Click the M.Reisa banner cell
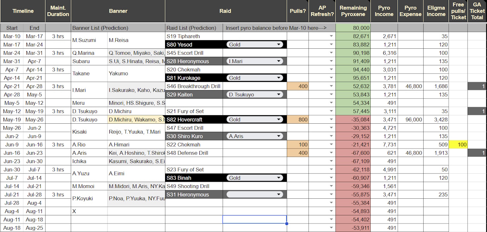The height and width of the screenshot is (232, 487). [x=136, y=40]
